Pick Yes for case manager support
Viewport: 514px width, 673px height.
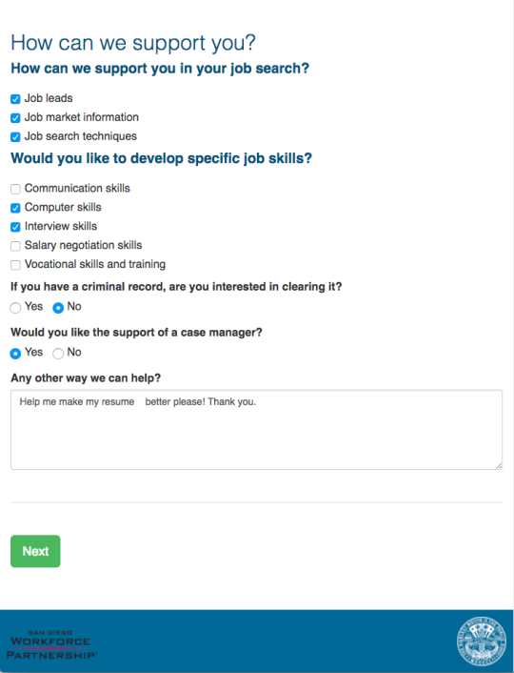(x=15, y=354)
